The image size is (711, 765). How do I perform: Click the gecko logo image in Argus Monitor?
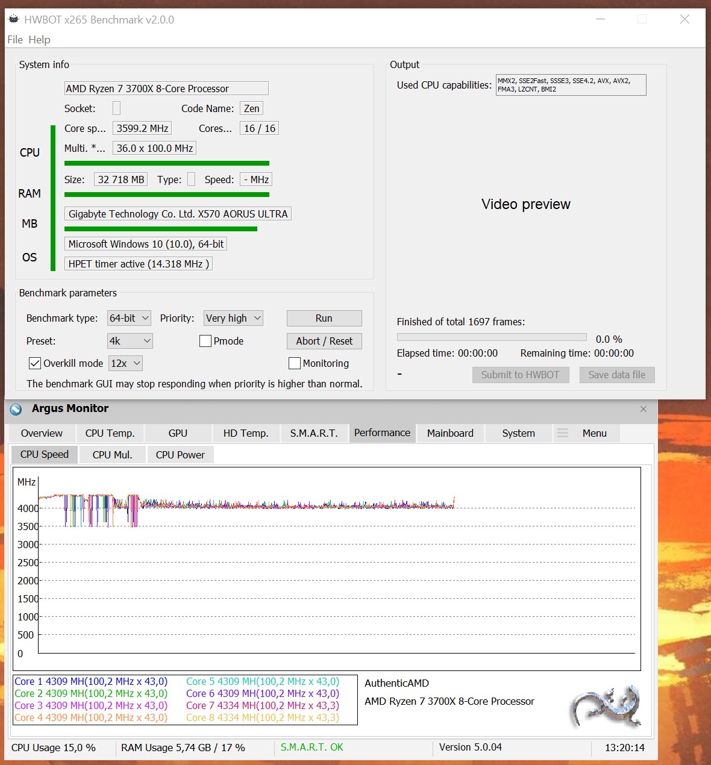click(x=605, y=706)
